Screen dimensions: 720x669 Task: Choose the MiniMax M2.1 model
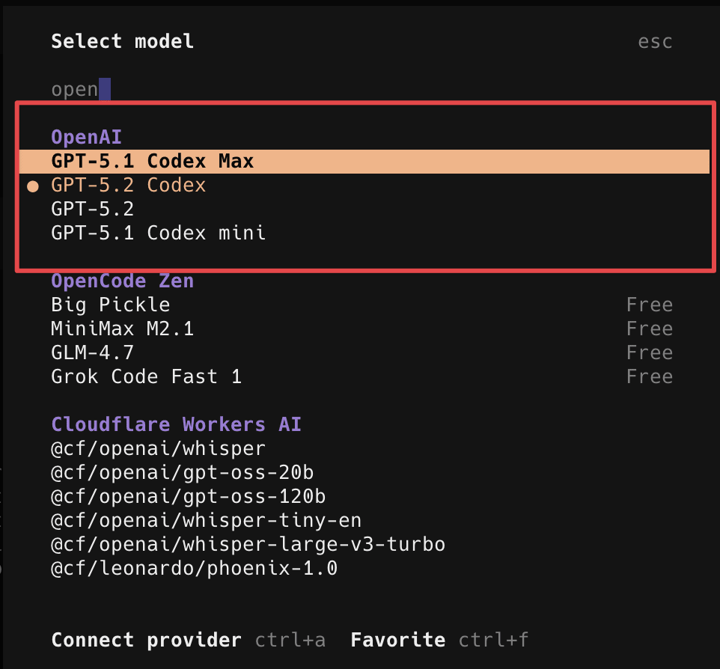click(122, 329)
